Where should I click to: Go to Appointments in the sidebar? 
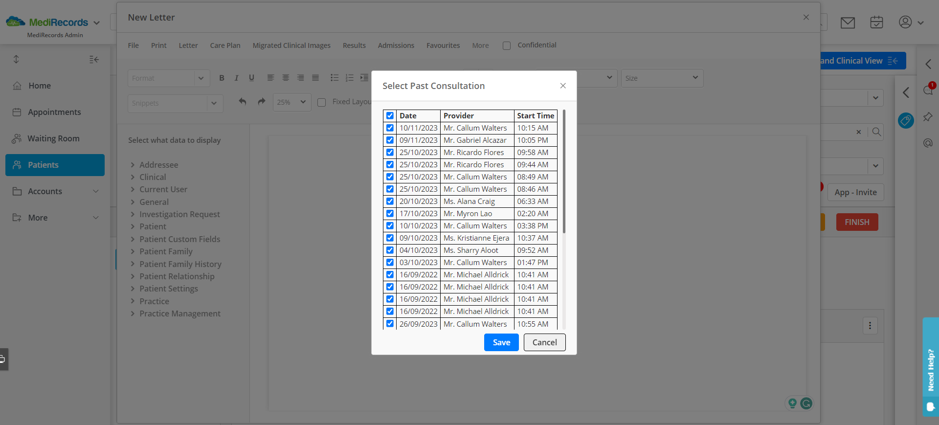pos(55,112)
